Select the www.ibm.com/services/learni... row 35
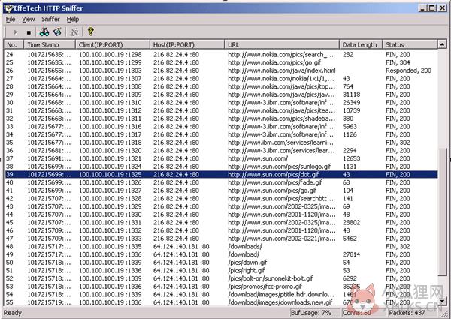The width and height of the screenshot is (451, 319). pyautogui.click(x=222, y=143)
